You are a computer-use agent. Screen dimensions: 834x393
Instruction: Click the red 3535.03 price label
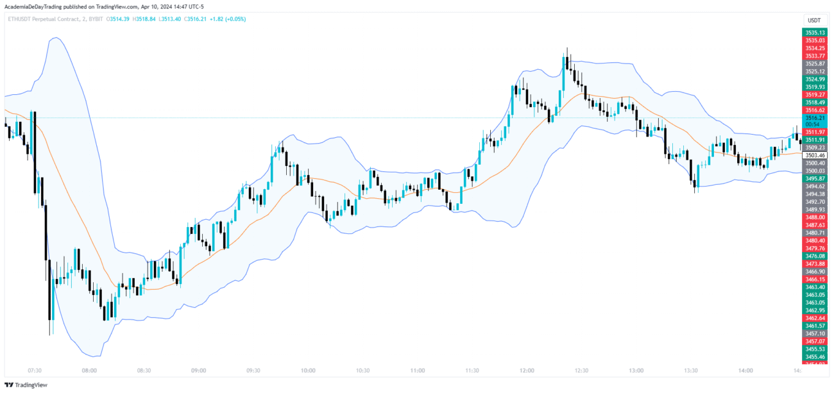pyautogui.click(x=814, y=40)
